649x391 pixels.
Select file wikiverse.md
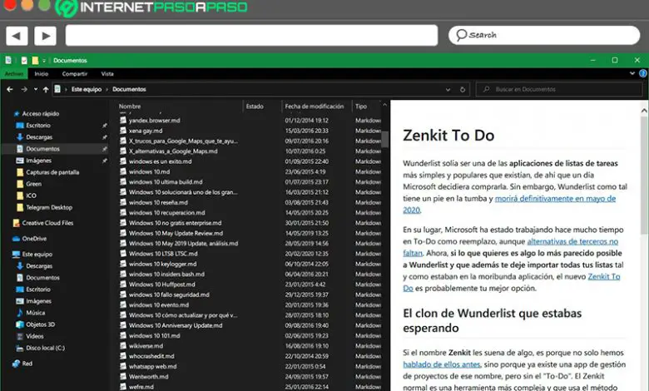pyautogui.click(x=146, y=346)
